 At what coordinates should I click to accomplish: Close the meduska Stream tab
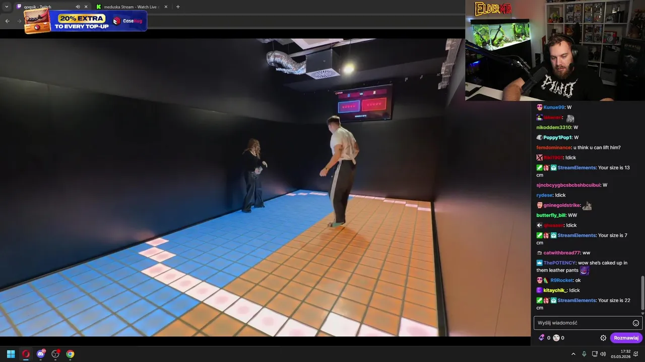coord(166,7)
